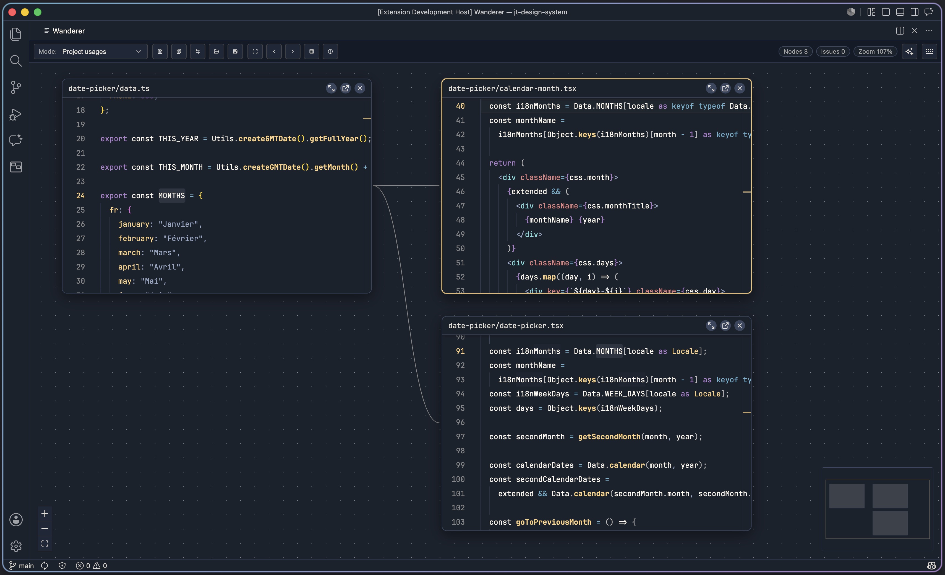Click the open folder toolbar icon
945x575 pixels.
point(216,51)
